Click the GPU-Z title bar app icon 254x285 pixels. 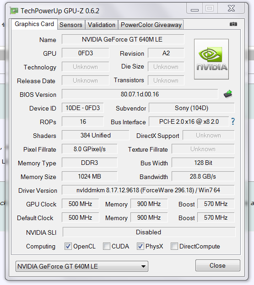tap(14, 11)
